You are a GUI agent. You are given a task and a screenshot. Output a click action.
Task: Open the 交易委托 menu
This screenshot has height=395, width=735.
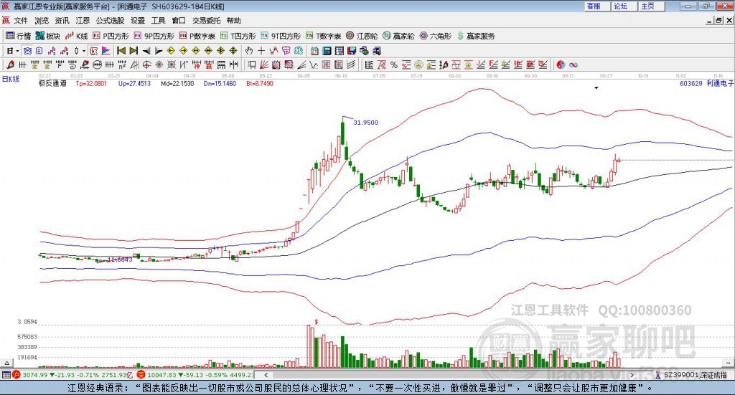(206, 21)
